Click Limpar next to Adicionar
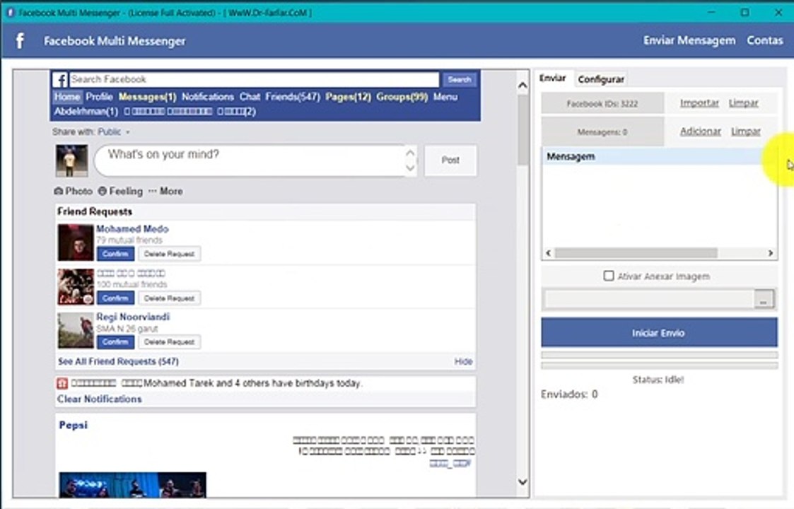 tap(746, 131)
